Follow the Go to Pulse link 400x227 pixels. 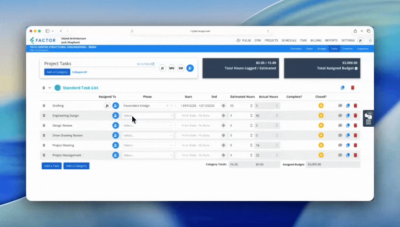pyautogui.click(x=145, y=64)
